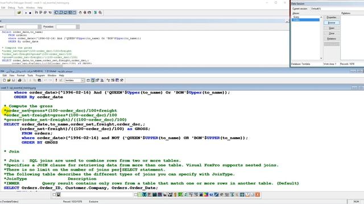Click the Toggle Breakpoint hand icon
Viewport: 364px width, 204px height.
click(80, 12)
